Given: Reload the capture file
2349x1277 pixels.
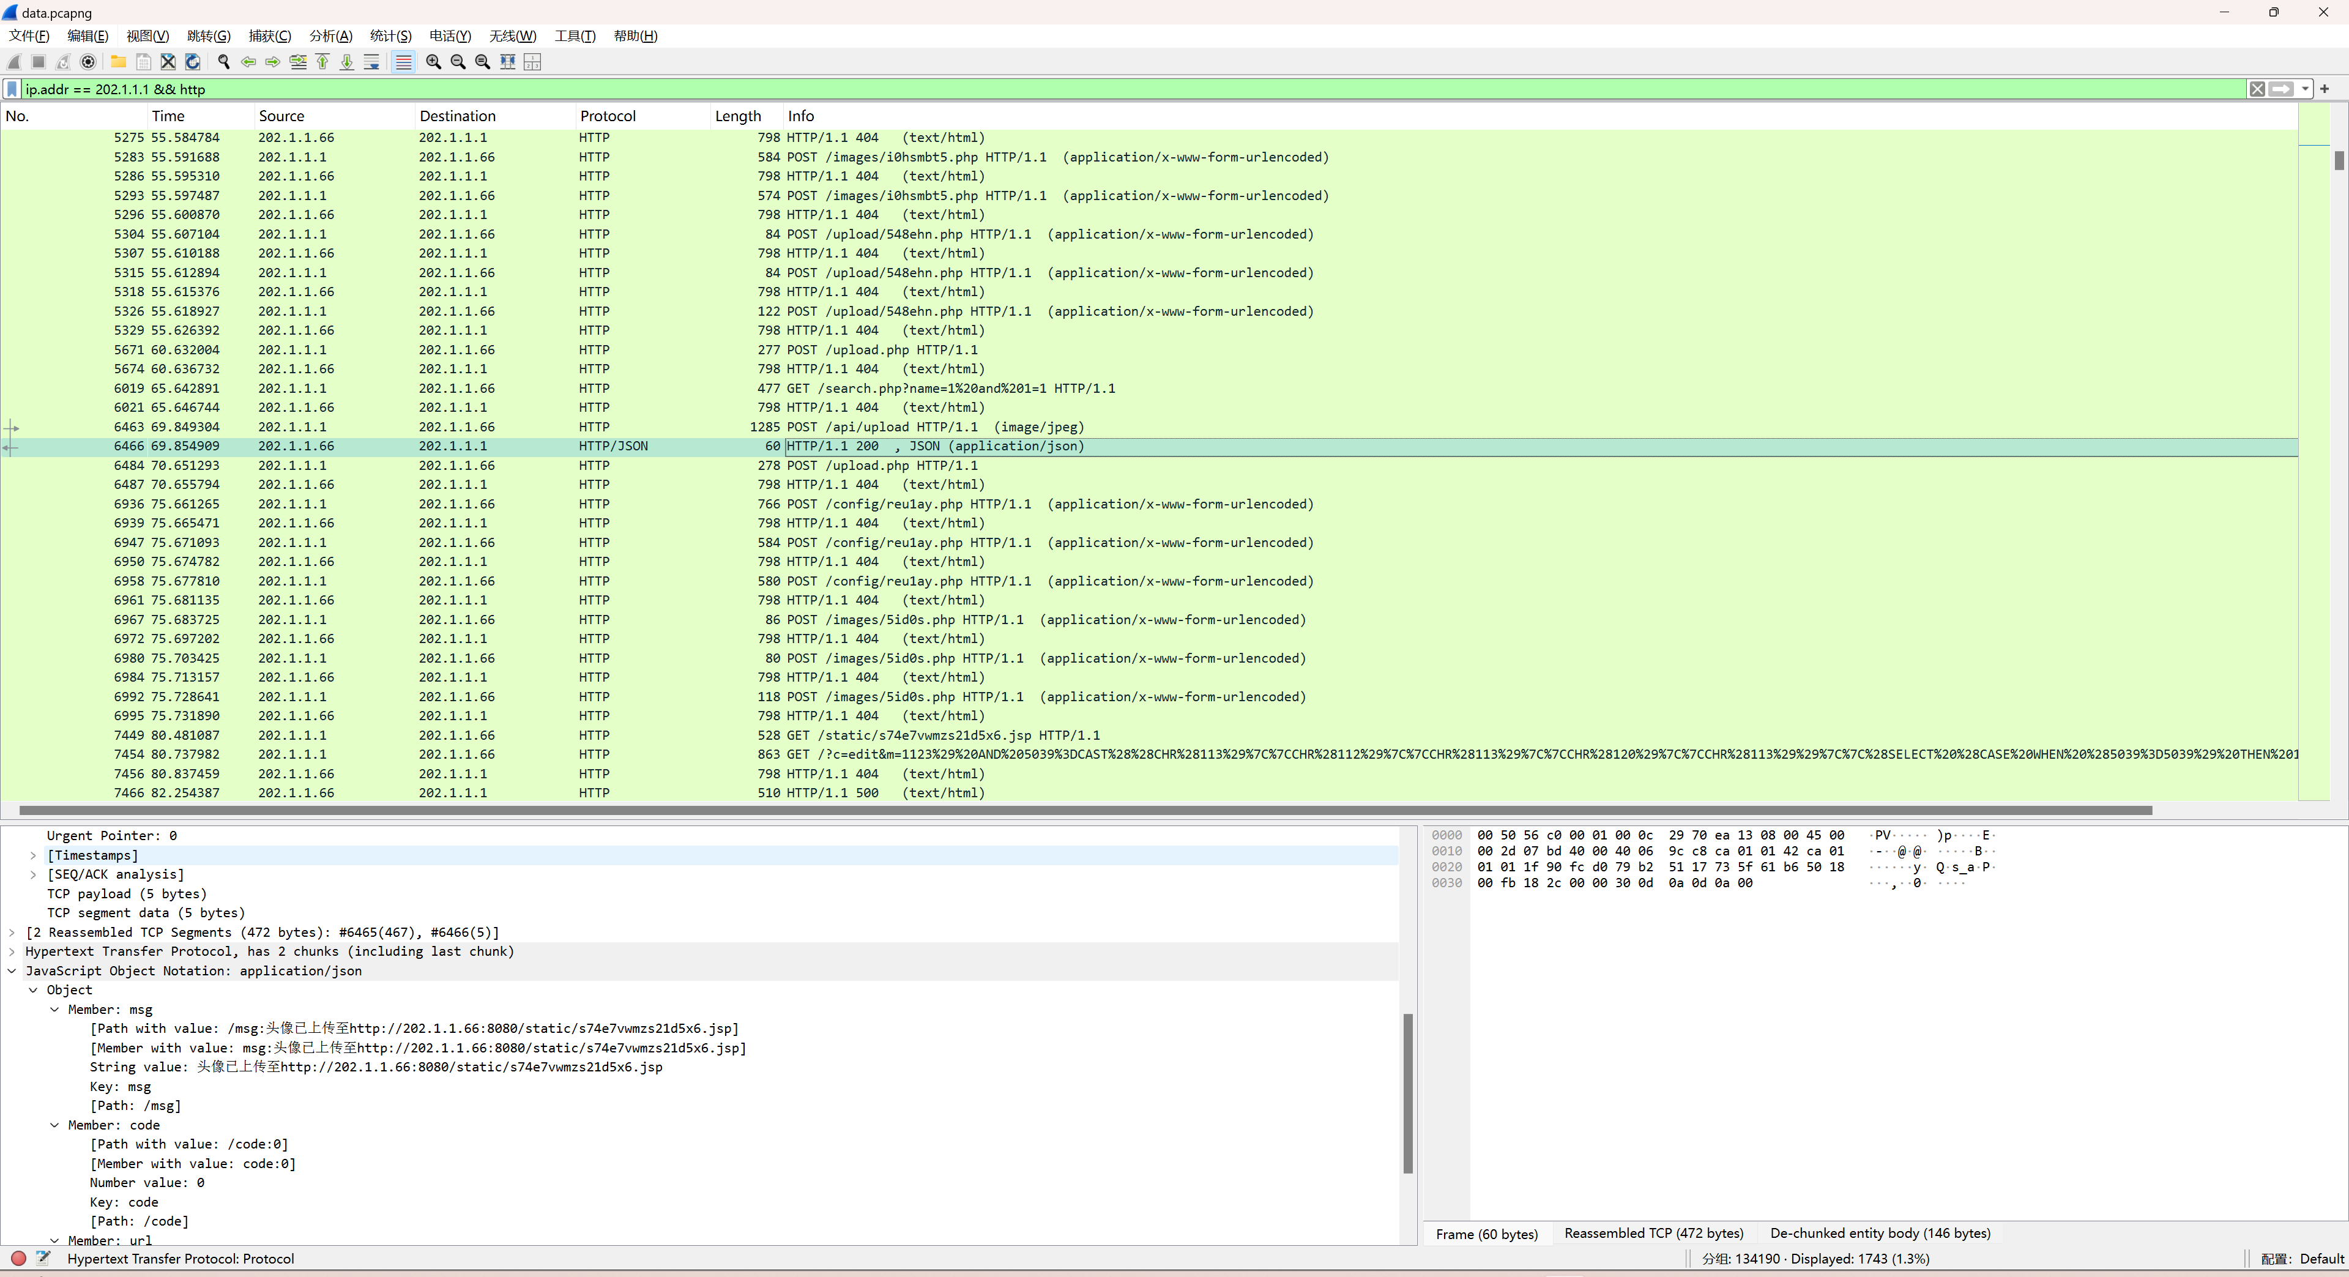Looking at the screenshot, I should click(x=192, y=62).
